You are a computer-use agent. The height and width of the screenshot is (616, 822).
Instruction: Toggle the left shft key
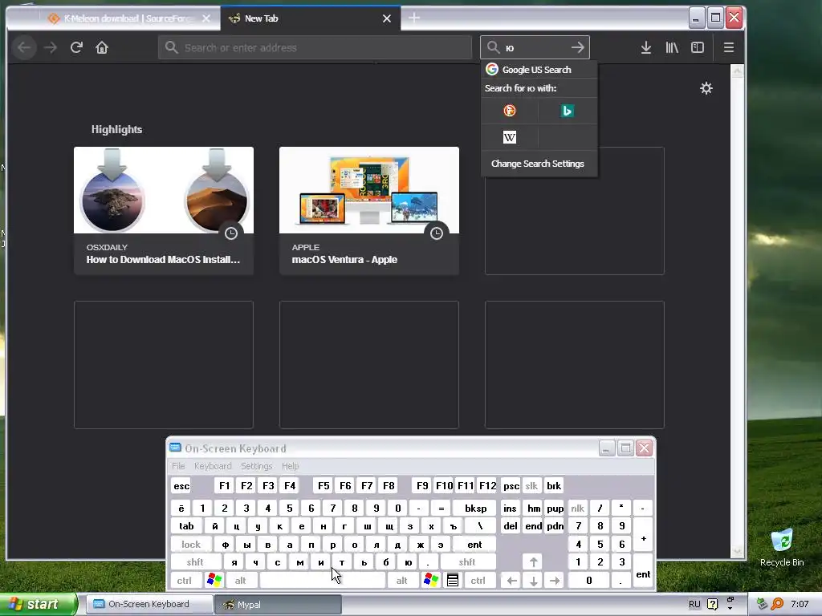point(195,562)
